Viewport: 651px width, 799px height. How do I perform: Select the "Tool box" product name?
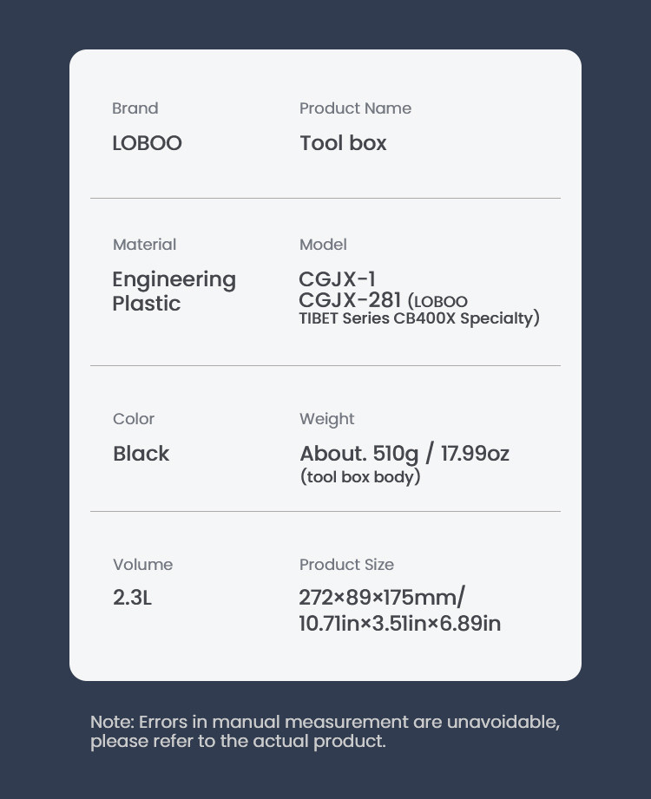(343, 143)
